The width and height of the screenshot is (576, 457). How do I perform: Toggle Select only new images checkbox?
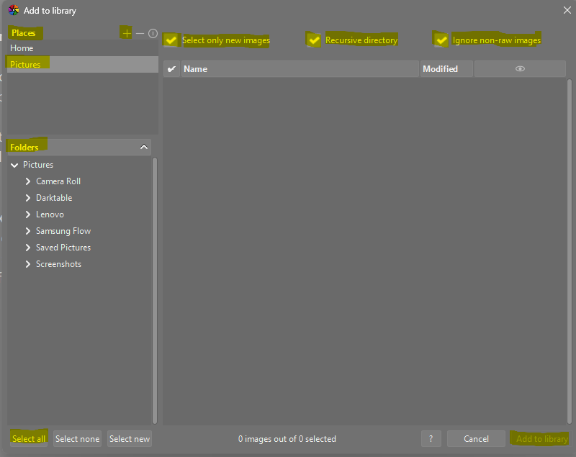tap(171, 40)
